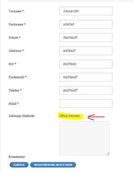134x172 pixels.
Task: Click the Zurück button
Action: click(19, 165)
